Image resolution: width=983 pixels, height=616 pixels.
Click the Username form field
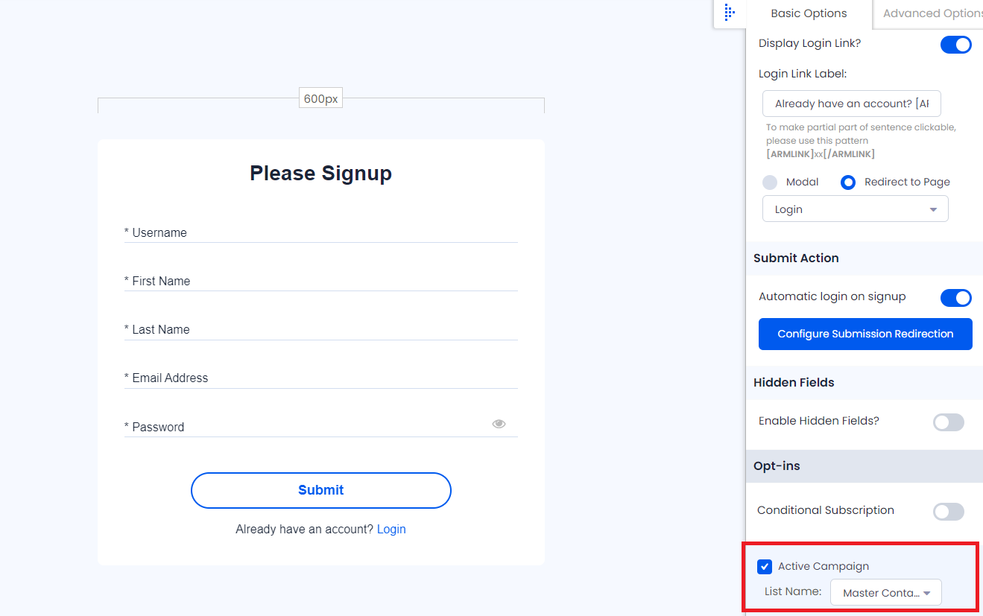(x=321, y=232)
